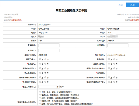Focus the 家庭人均年收入 number field
The width and height of the screenshot is (139, 106).
coord(47,87)
